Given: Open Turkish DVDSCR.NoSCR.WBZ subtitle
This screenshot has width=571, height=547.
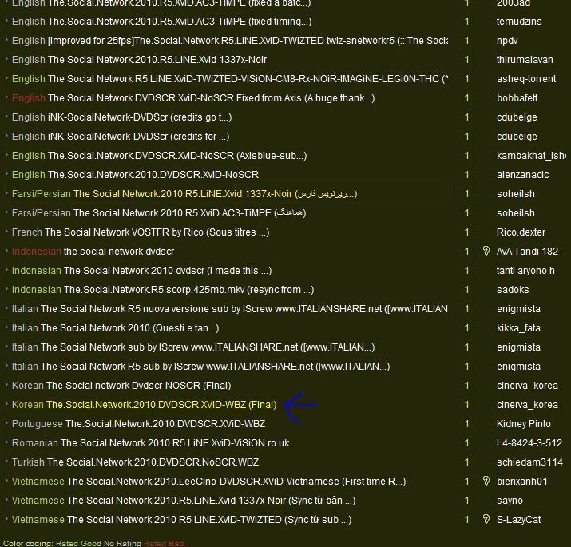Looking at the screenshot, I should pos(135,462).
